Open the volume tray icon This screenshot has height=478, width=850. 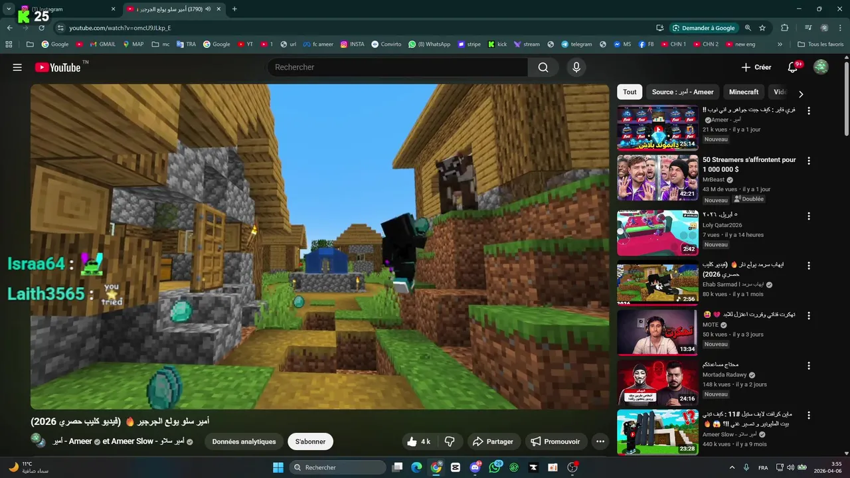tap(791, 467)
